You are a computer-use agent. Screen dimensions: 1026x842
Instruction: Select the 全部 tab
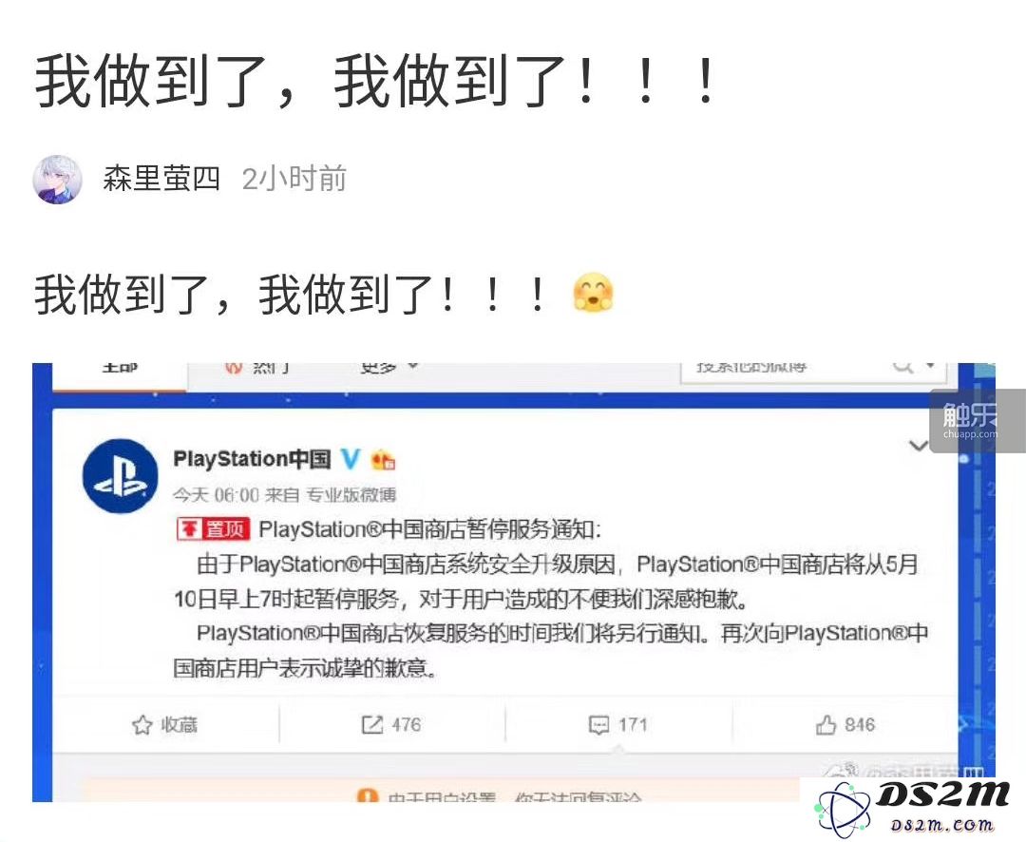(x=120, y=368)
